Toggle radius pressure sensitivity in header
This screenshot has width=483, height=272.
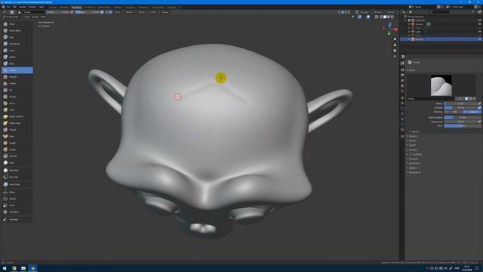pyautogui.click(x=72, y=12)
